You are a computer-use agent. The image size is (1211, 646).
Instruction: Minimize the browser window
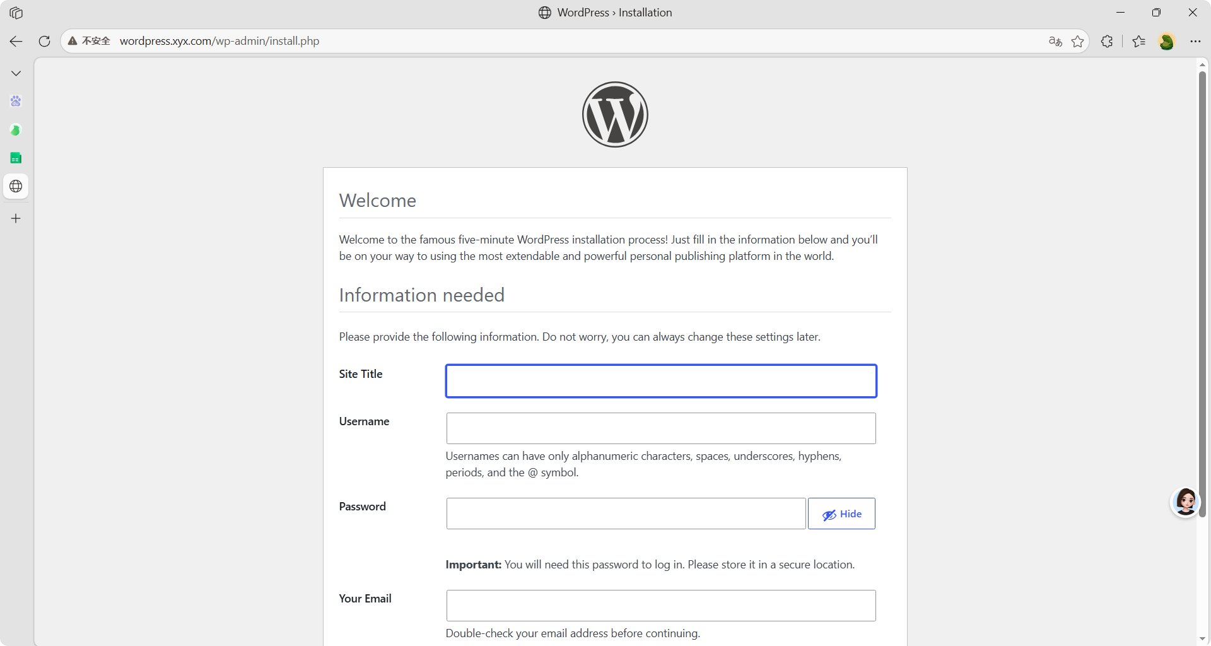1121,13
